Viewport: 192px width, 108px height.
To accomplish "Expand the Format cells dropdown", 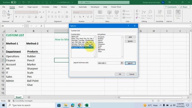I will (x=132, y=17).
